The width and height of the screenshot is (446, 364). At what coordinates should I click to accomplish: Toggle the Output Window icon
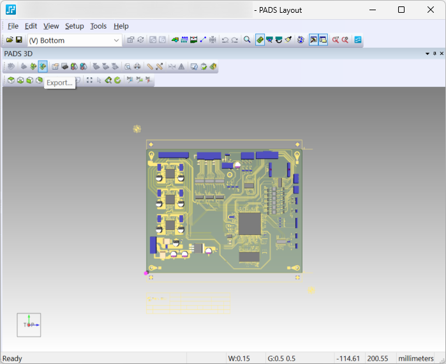point(313,40)
